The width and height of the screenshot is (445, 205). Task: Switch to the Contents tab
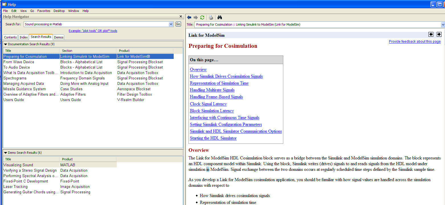tap(11, 37)
